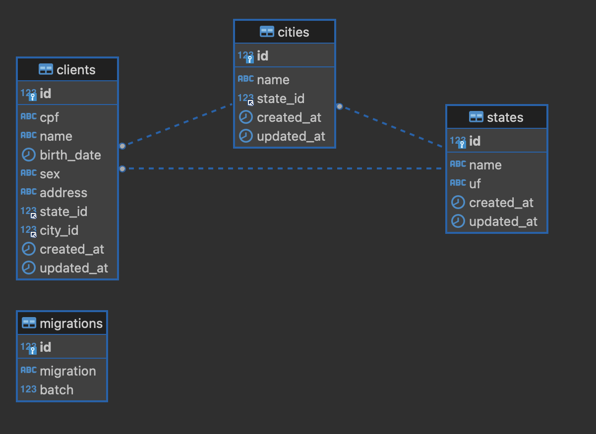
Task: Click the dashed relation line from cities to states
Action: 392,127
